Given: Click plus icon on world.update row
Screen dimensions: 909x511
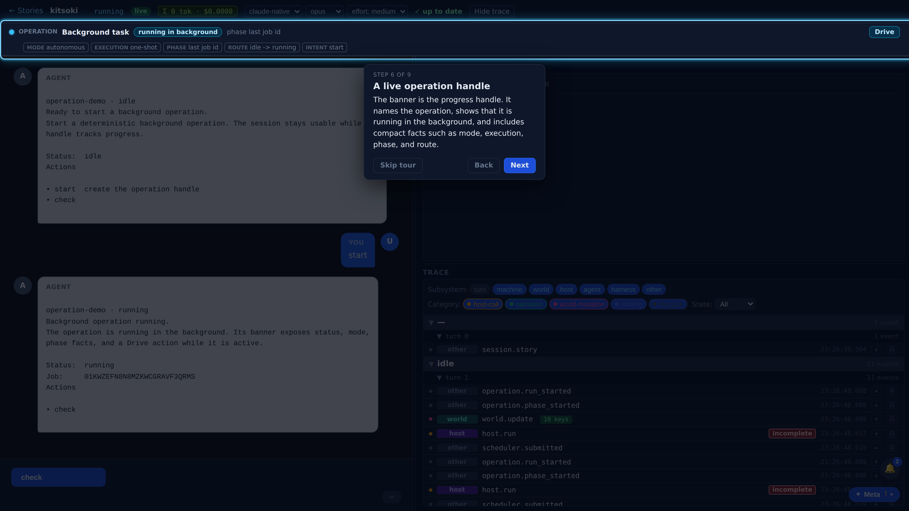Looking at the screenshot, I should click(x=876, y=419).
